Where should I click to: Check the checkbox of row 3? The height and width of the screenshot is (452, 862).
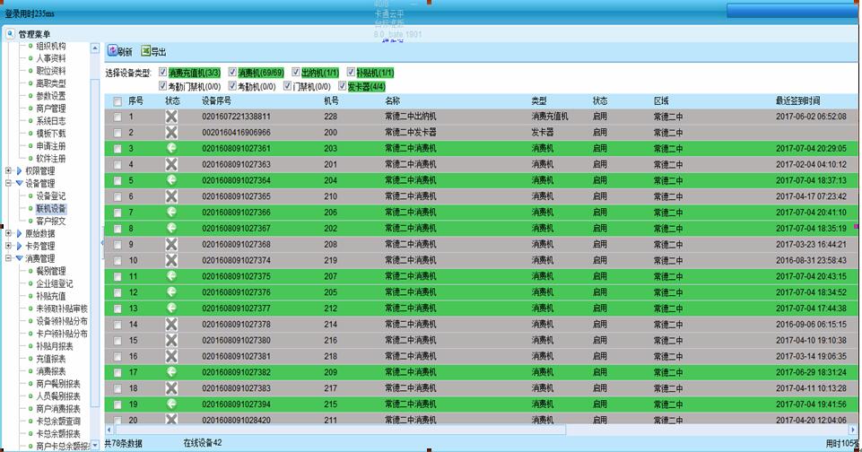point(118,149)
